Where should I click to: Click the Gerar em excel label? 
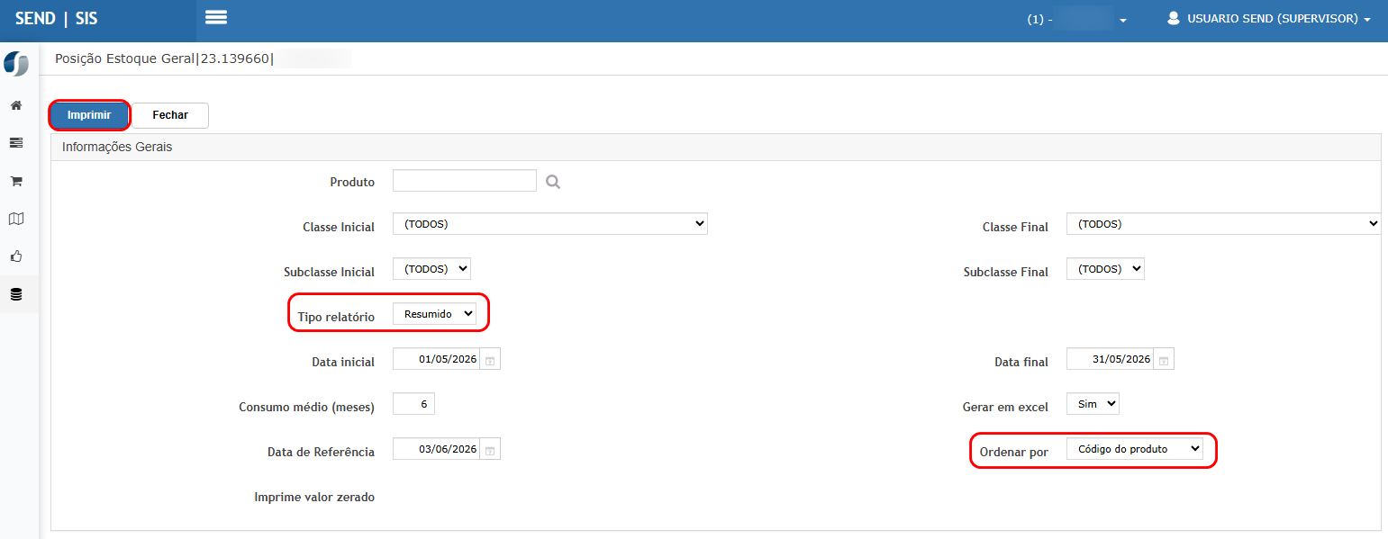point(1005,407)
